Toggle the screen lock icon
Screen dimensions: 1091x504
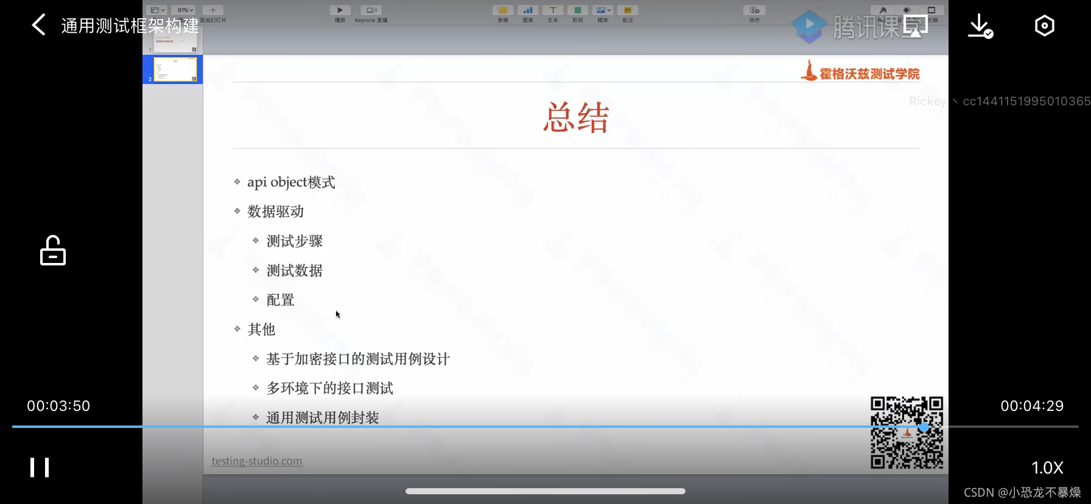click(53, 250)
